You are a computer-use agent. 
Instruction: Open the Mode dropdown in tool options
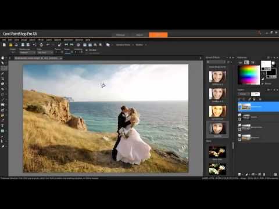(45, 52)
